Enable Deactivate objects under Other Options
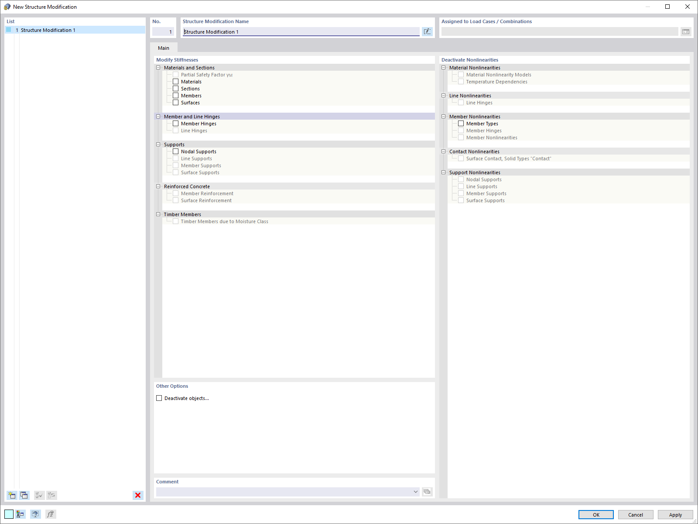This screenshot has width=698, height=524. [159, 398]
